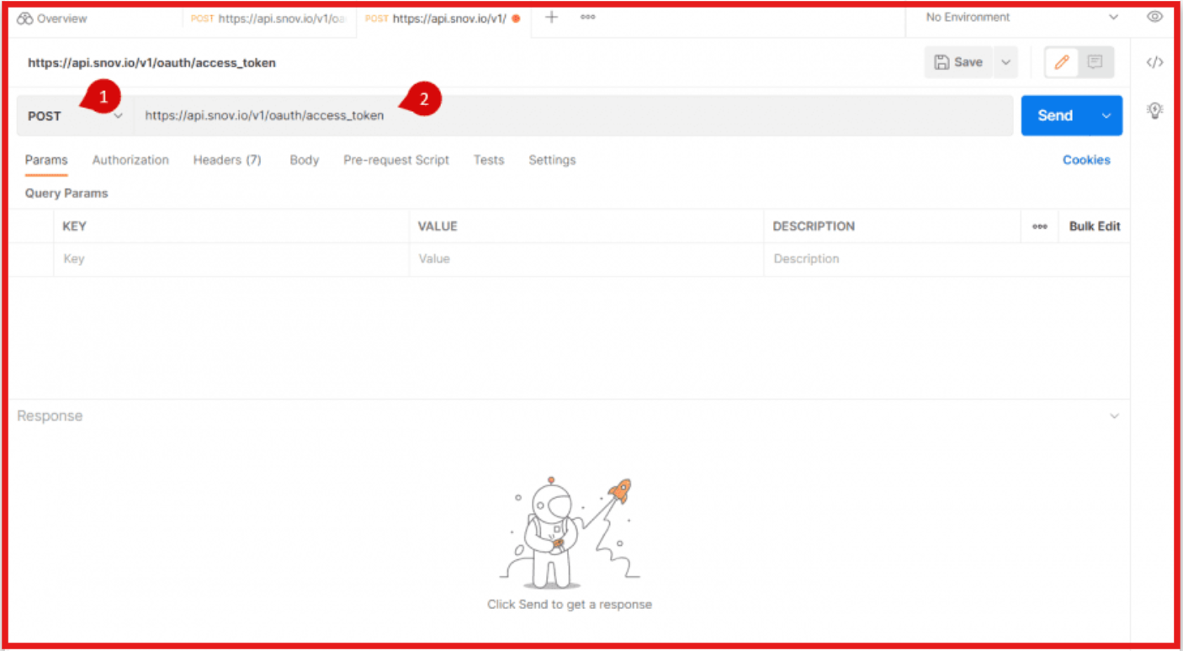Send the request
This screenshot has width=1183, height=651.
click(1055, 116)
